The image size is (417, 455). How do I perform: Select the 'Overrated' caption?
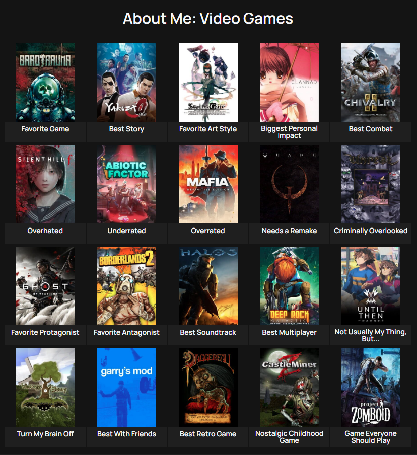pos(208,231)
